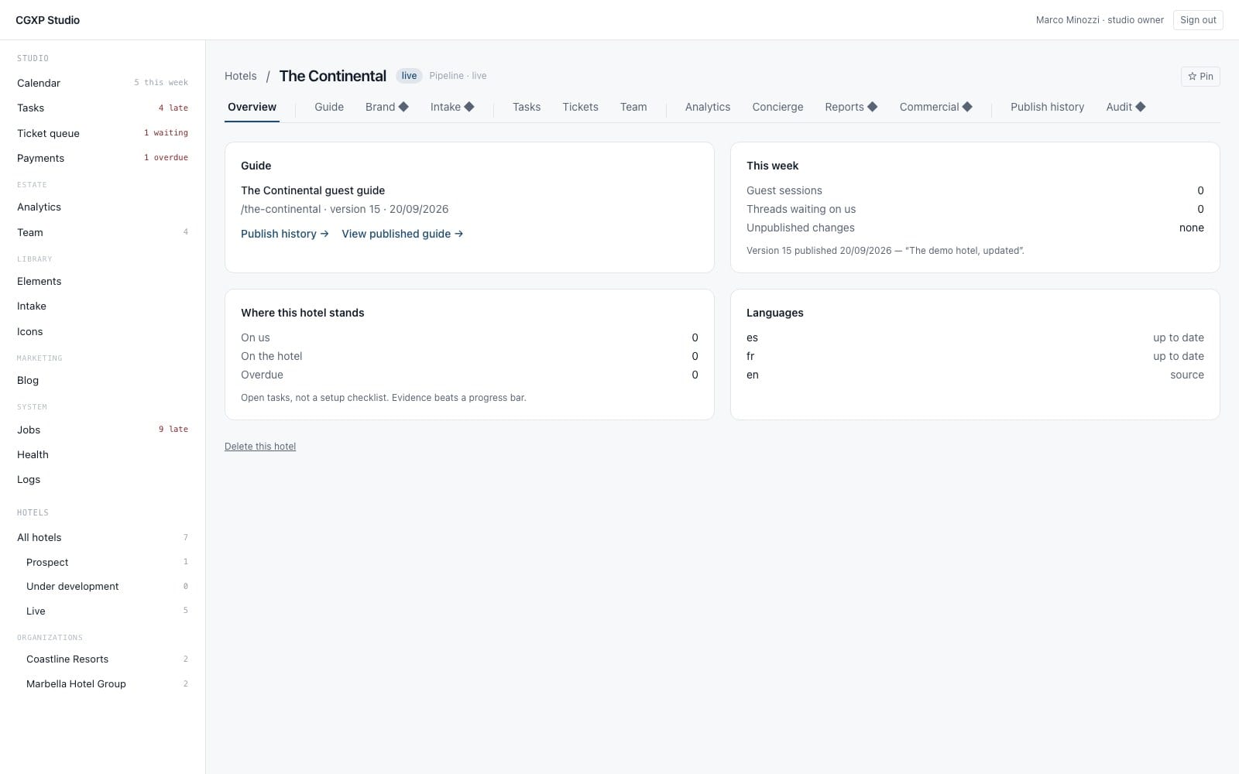The image size is (1239, 774).
Task: Click the Delete this hotel link
Action: point(260,447)
